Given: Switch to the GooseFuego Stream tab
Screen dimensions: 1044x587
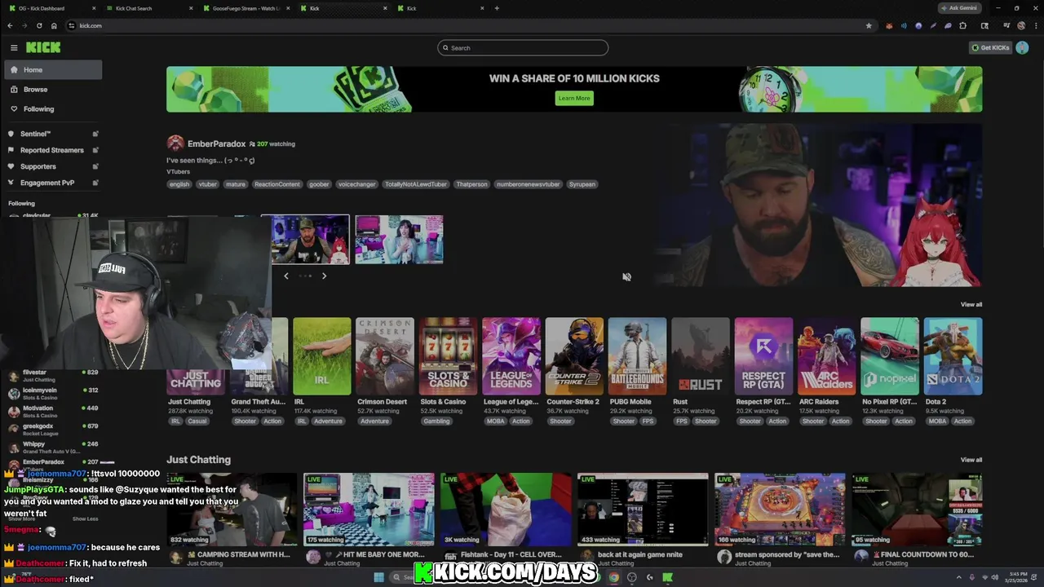Looking at the screenshot, I should [x=245, y=8].
